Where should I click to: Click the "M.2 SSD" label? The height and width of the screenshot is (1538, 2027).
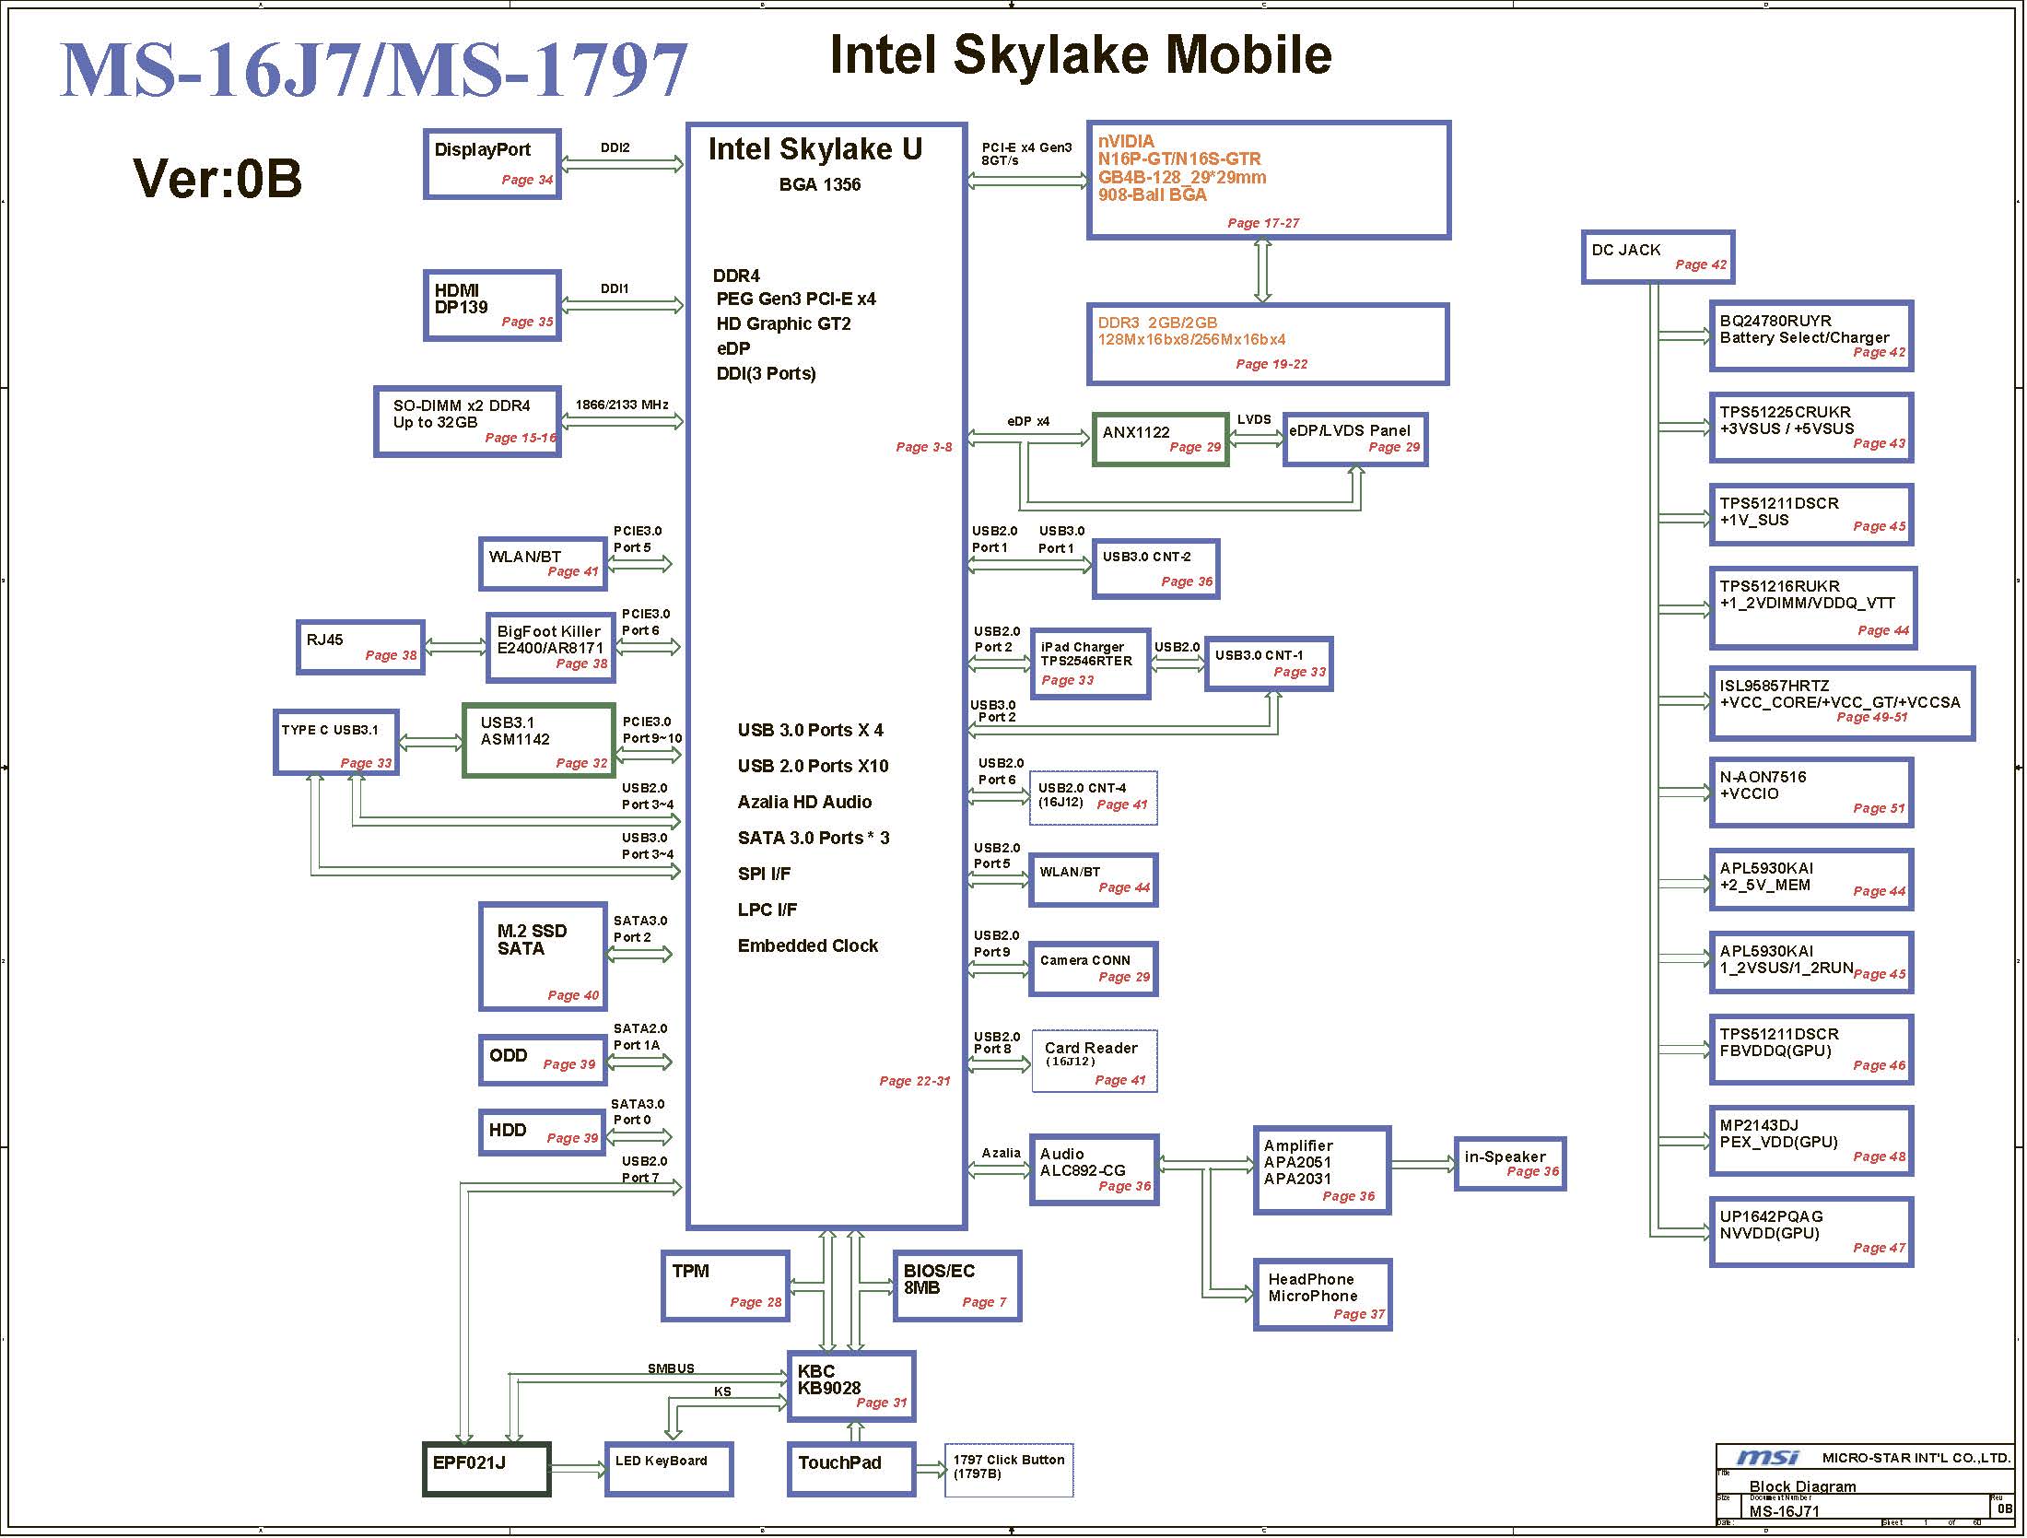pyautogui.click(x=533, y=931)
